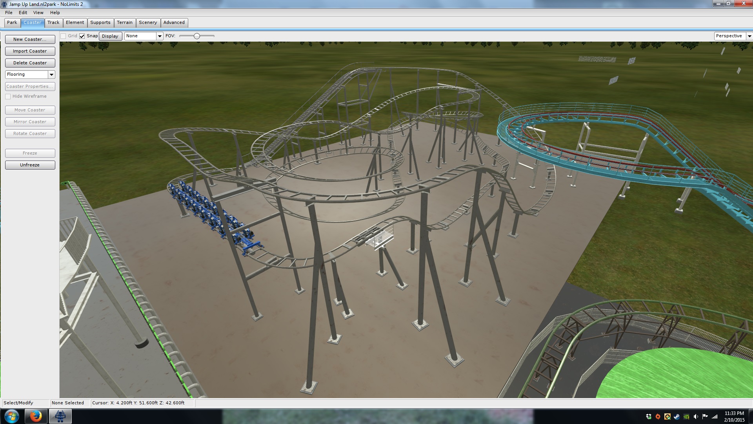
Task: Click the NVIDIA tray icon
Action: tap(686, 417)
